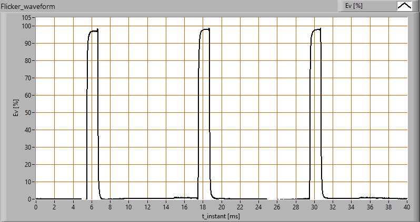Click the Flicker_waveform graph title

tap(28, 7)
